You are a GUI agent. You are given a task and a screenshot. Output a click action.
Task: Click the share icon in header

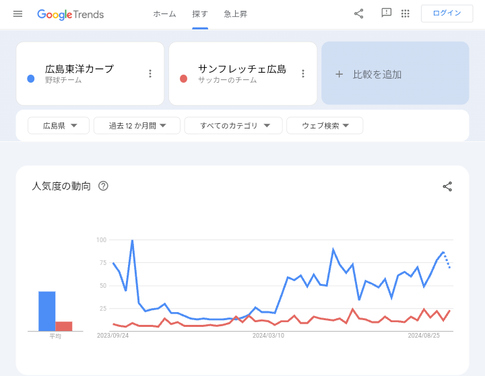(x=358, y=13)
